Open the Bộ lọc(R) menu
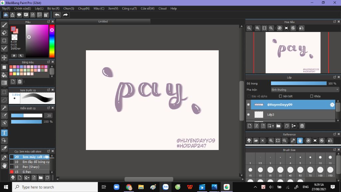This screenshot has height=192, width=341. tap(53, 8)
